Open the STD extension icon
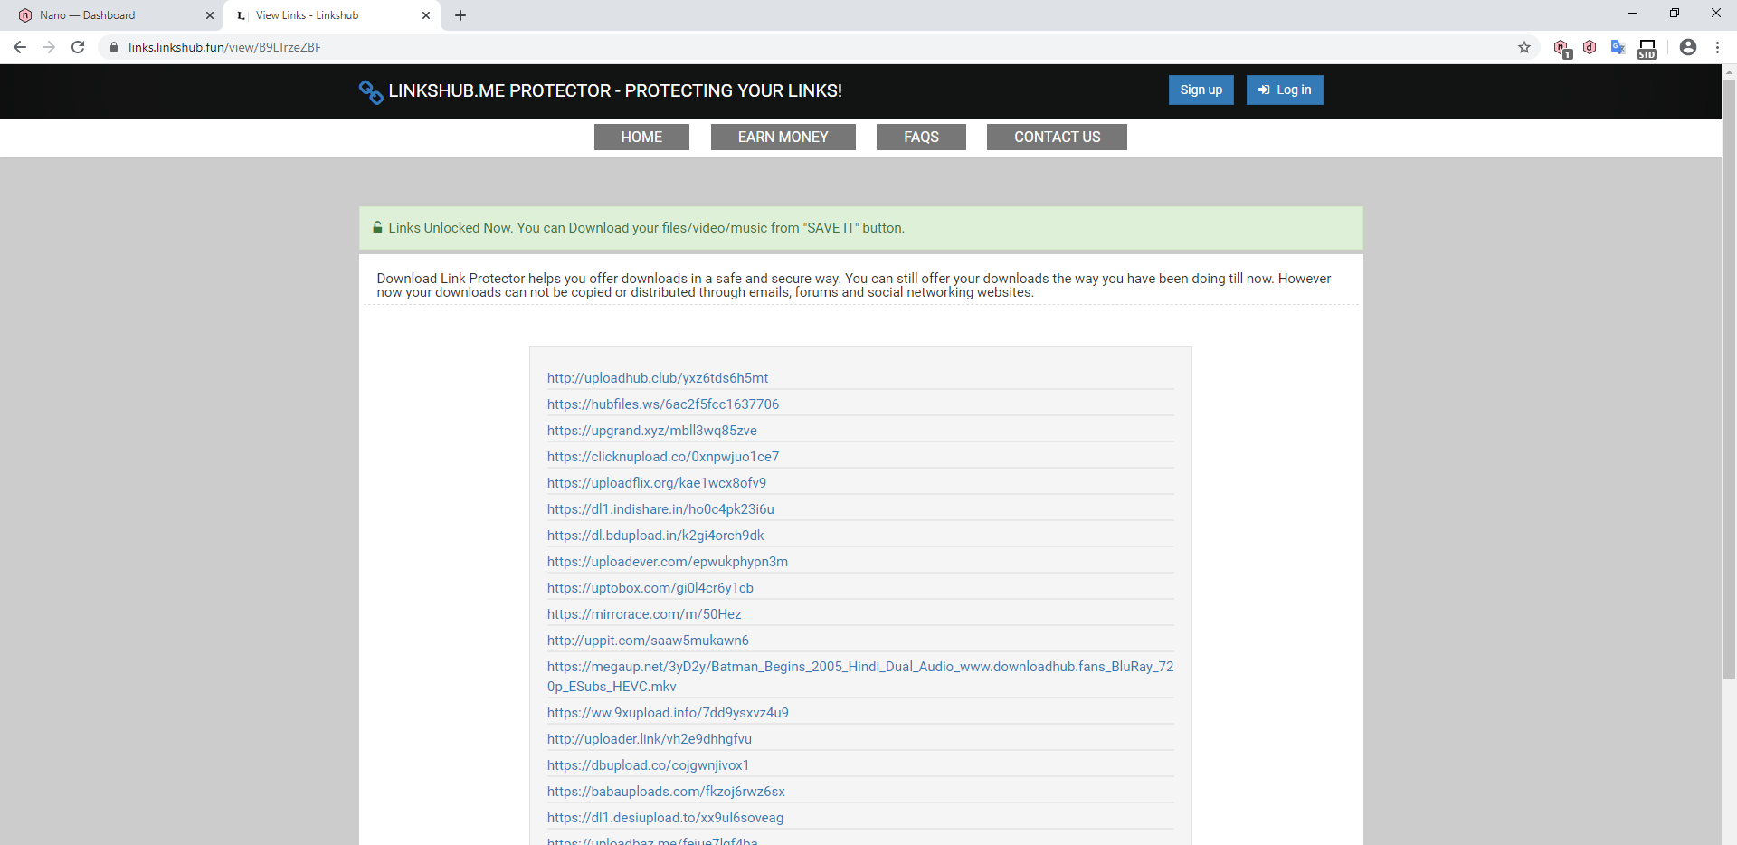This screenshot has height=845, width=1737. click(x=1647, y=47)
